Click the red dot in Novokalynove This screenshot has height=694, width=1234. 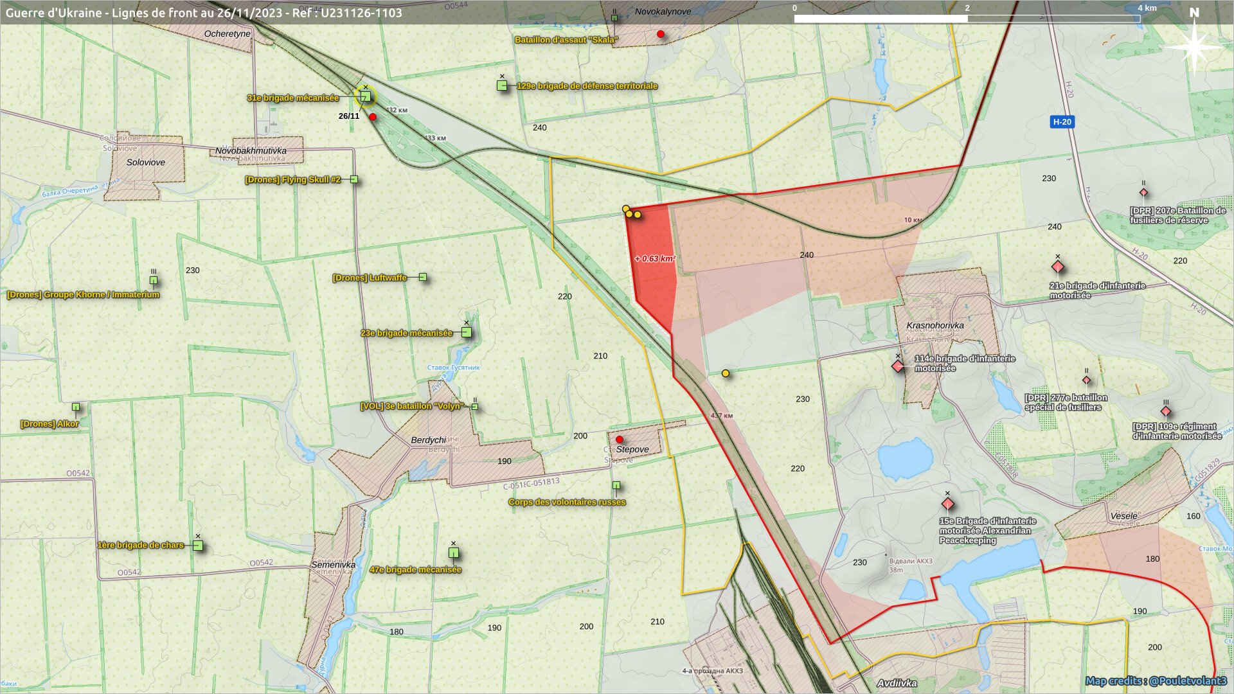tap(661, 34)
